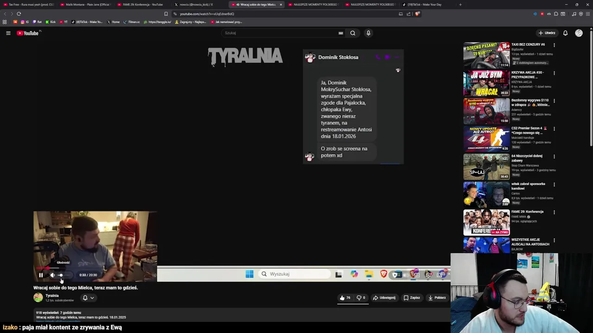
Task: Adjust the video volume slider
Action: [x=65, y=275]
